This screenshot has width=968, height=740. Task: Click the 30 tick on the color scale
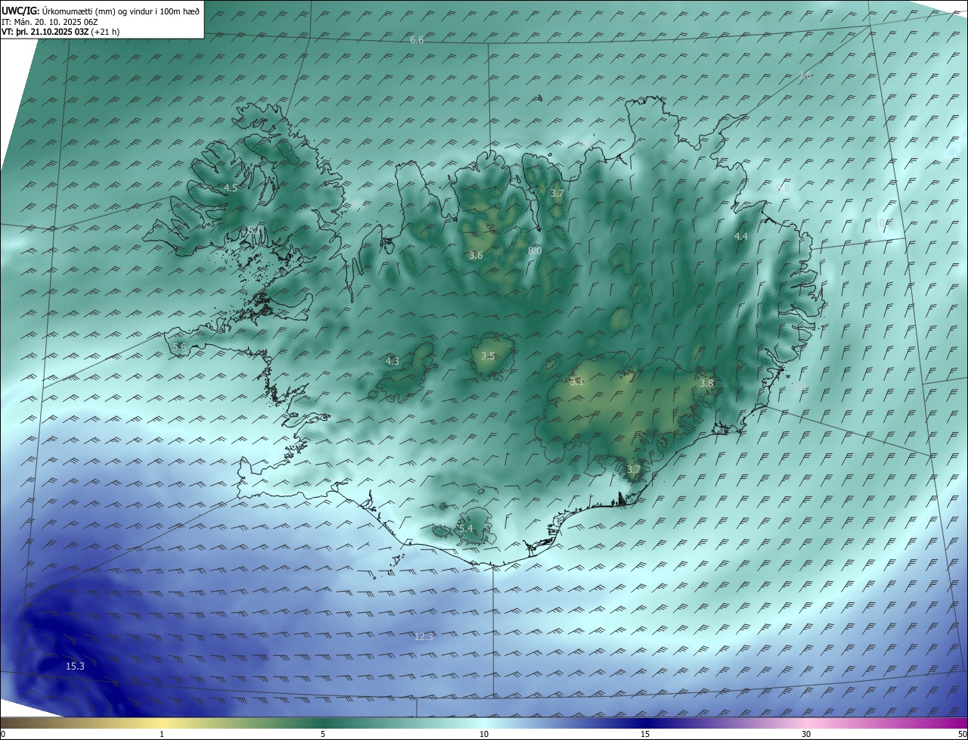click(806, 734)
